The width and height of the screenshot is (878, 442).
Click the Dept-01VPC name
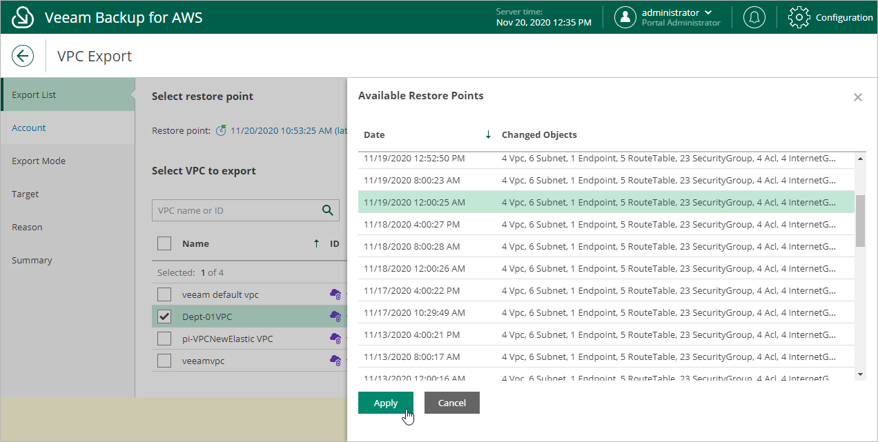click(x=208, y=317)
